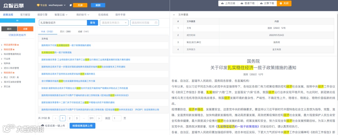
Task: Select page 1 in pagination
Action: pyautogui.click(x=63, y=118)
